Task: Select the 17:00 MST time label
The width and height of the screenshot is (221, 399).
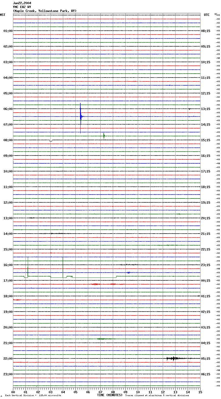Action: coord(8,281)
